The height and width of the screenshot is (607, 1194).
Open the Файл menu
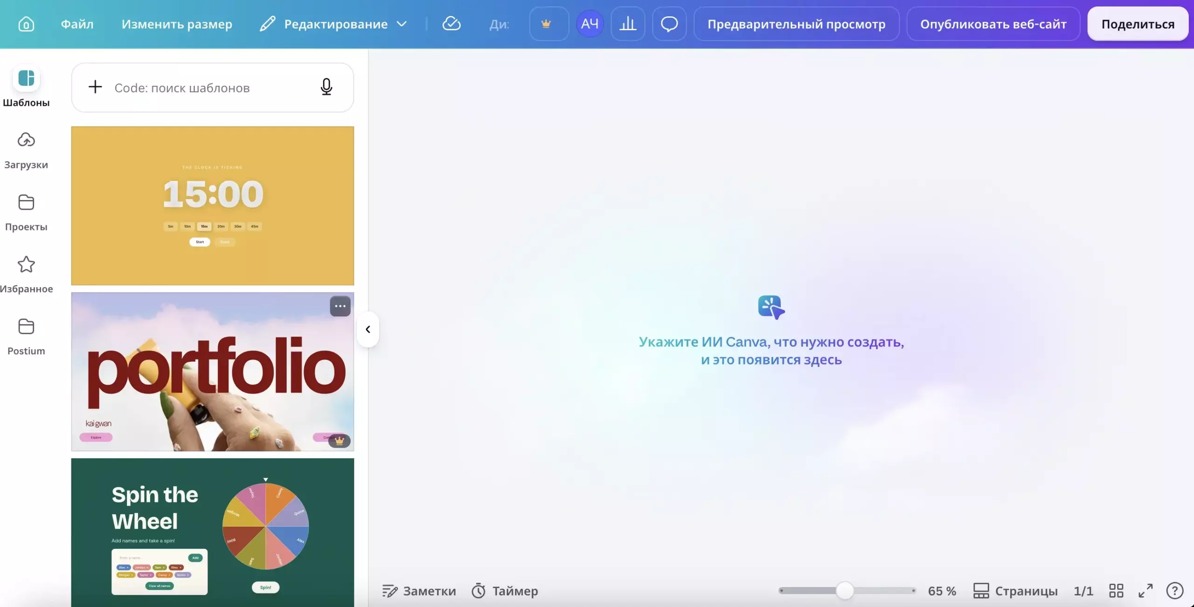(x=77, y=24)
